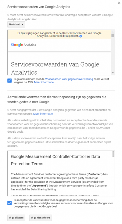This screenshot has width=122, height=224.
Task: Uncheck the Voorwaarden voor gegevensverwerking checkbox
Action: [9, 81]
